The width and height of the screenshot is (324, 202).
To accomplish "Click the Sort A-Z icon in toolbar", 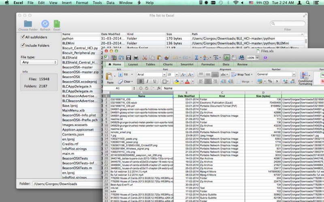I will (x=206, y=58).
